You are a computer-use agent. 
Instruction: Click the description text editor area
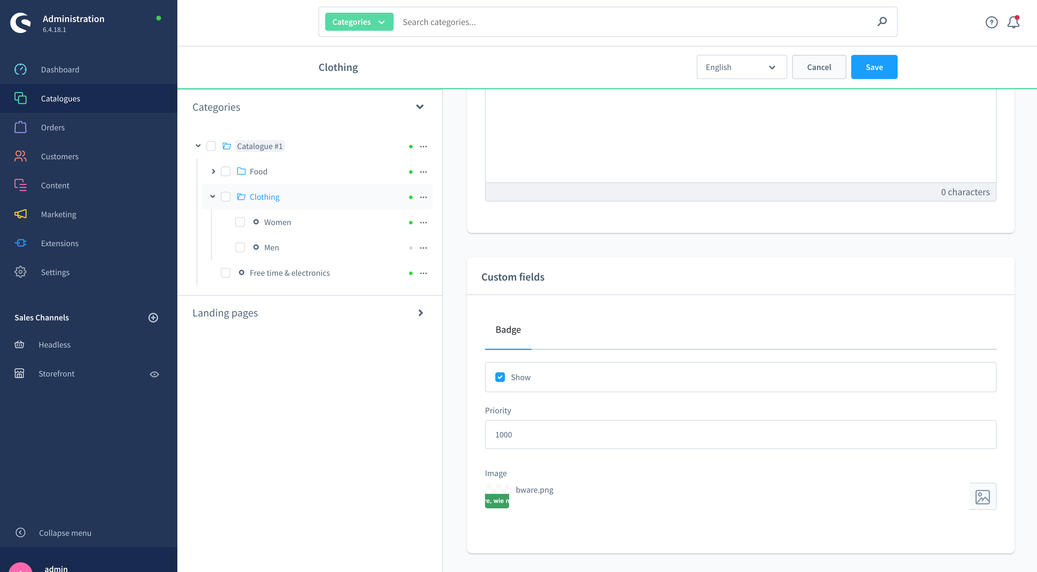click(x=740, y=136)
